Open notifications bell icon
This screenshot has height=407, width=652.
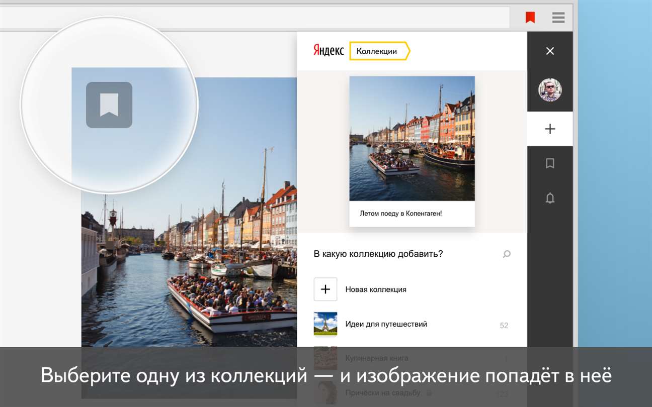tap(550, 198)
